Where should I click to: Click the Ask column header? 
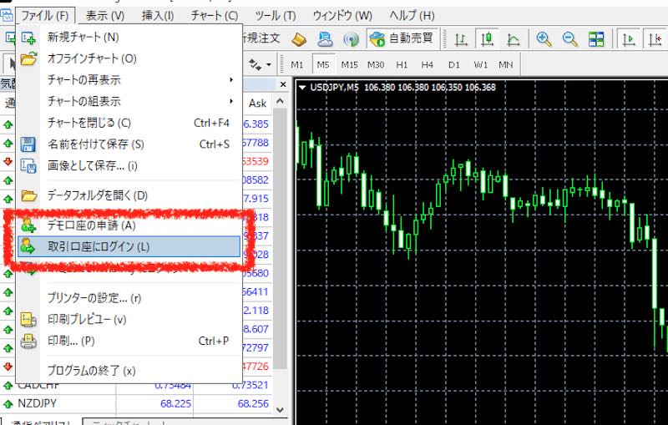coord(257,103)
